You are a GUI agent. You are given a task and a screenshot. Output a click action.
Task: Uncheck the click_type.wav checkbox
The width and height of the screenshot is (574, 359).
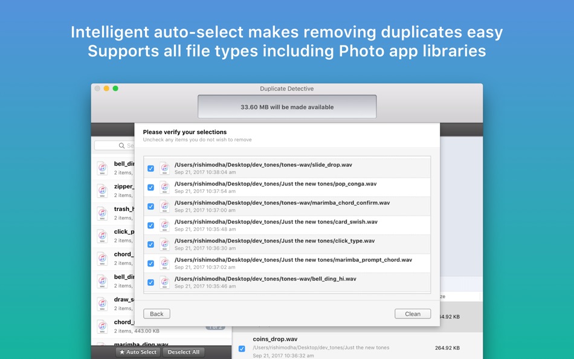tap(150, 244)
